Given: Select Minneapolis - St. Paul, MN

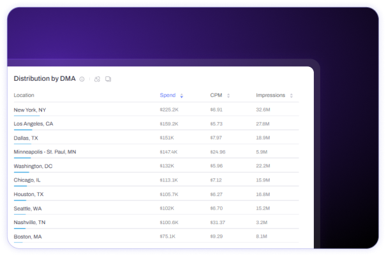Looking at the screenshot, I should (45, 152).
